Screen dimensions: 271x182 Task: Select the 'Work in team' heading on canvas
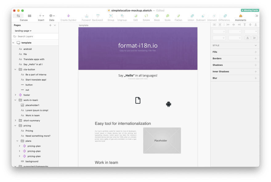pyautogui.click(x=107, y=163)
